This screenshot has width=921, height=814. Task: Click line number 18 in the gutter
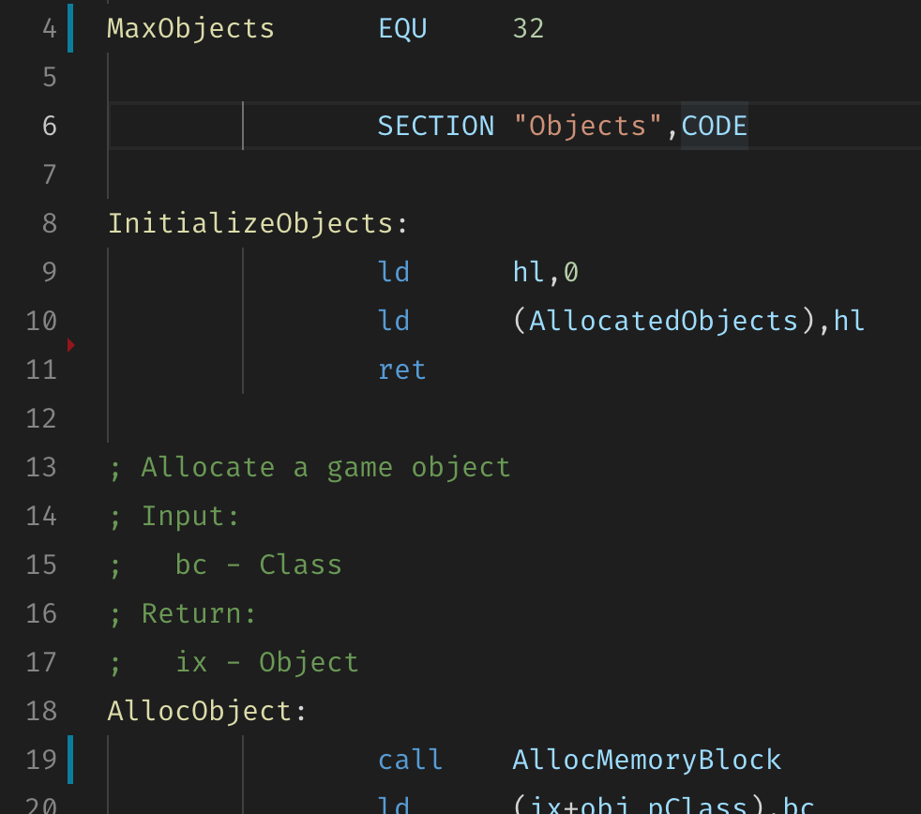(41, 711)
